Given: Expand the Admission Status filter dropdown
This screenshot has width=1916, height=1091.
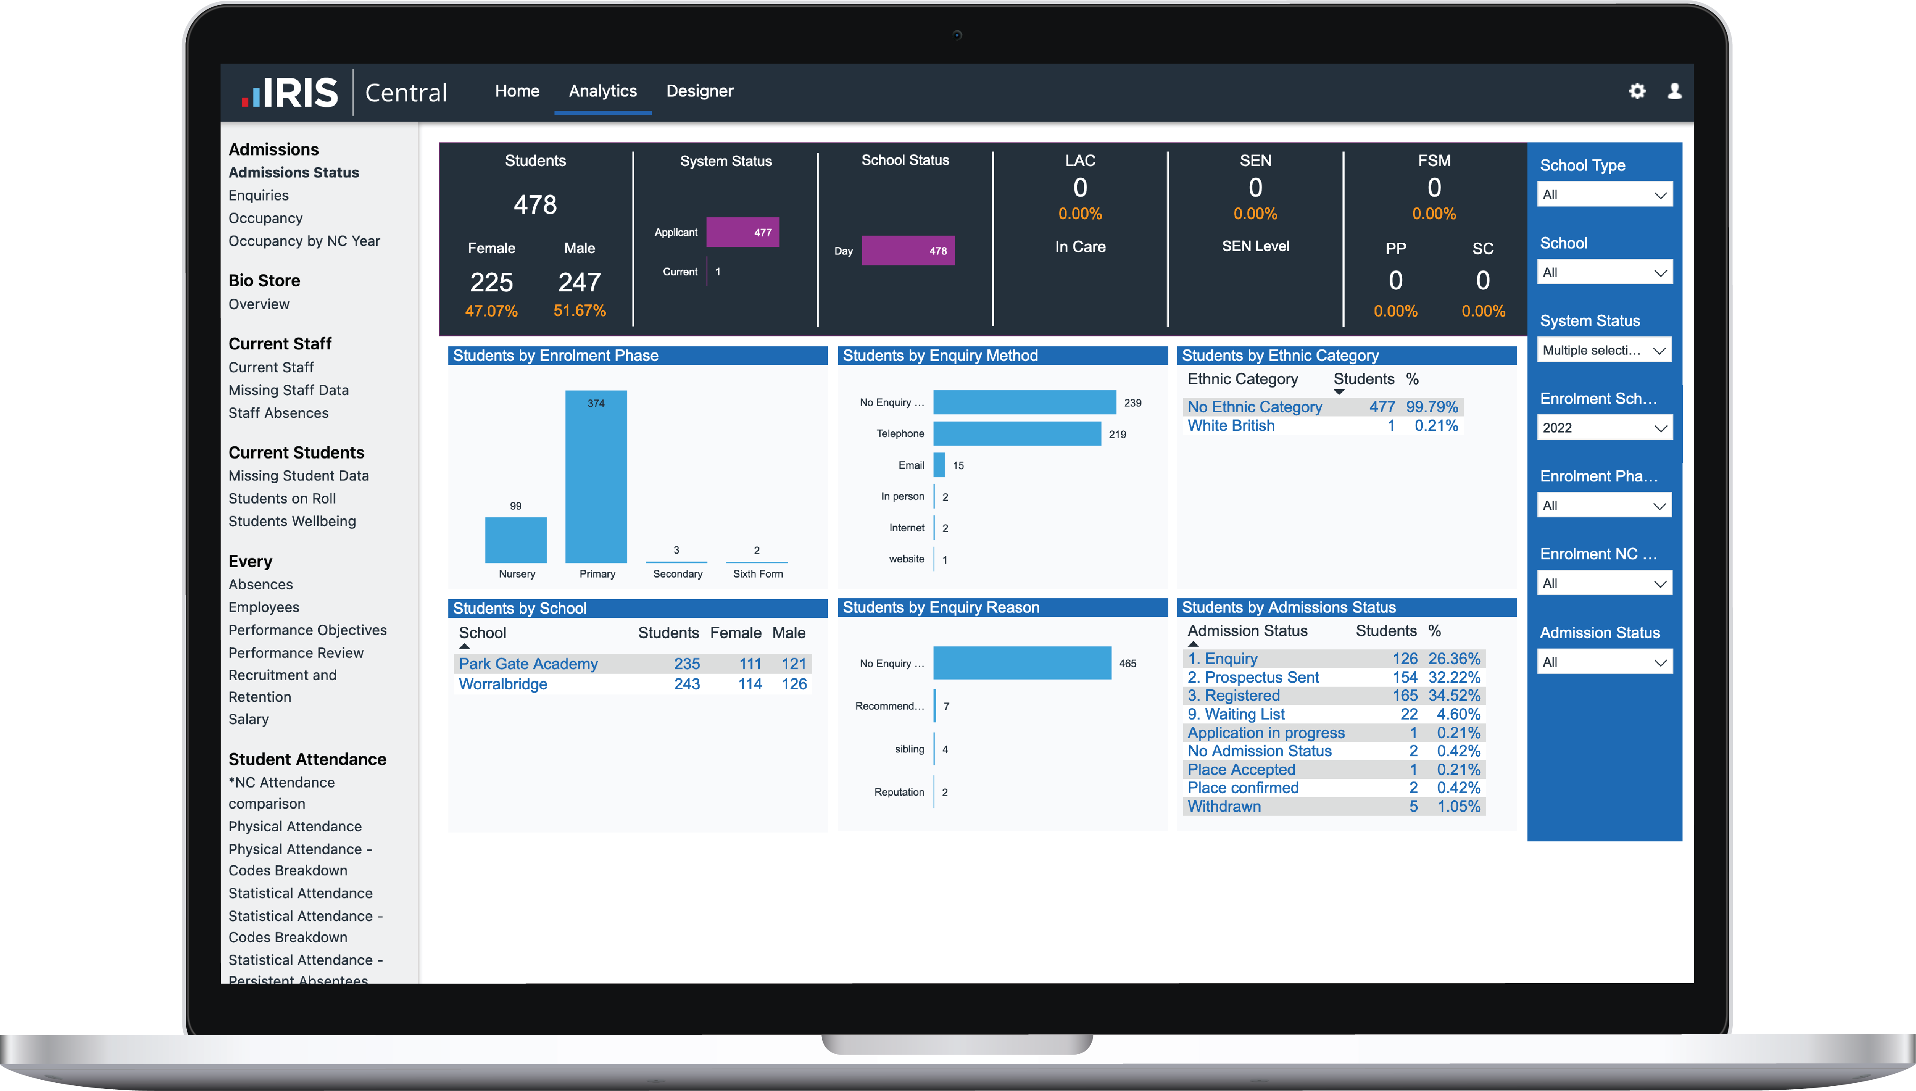Looking at the screenshot, I should coord(1604,662).
